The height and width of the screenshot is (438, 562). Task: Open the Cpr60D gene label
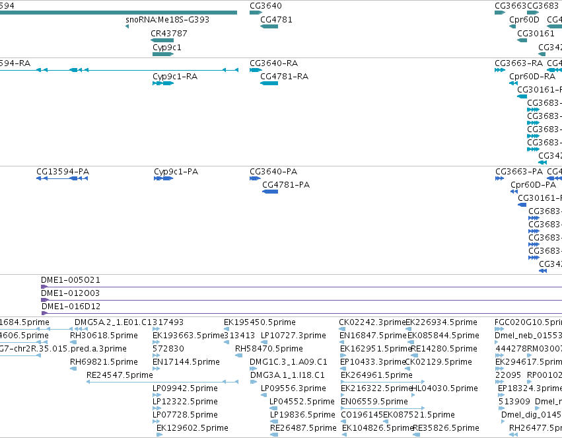coord(524,20)
